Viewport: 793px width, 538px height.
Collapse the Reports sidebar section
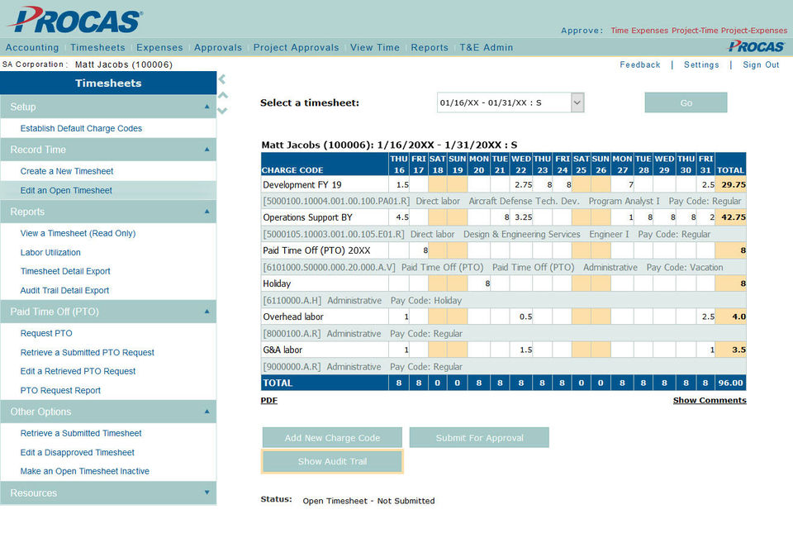point(207,211)
